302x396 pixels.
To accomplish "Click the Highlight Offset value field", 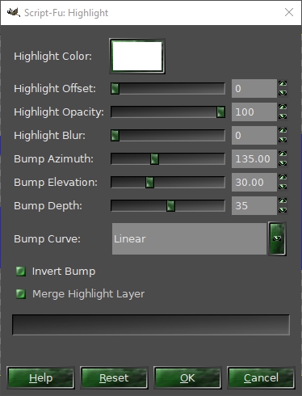I will (x=254, y=89).
